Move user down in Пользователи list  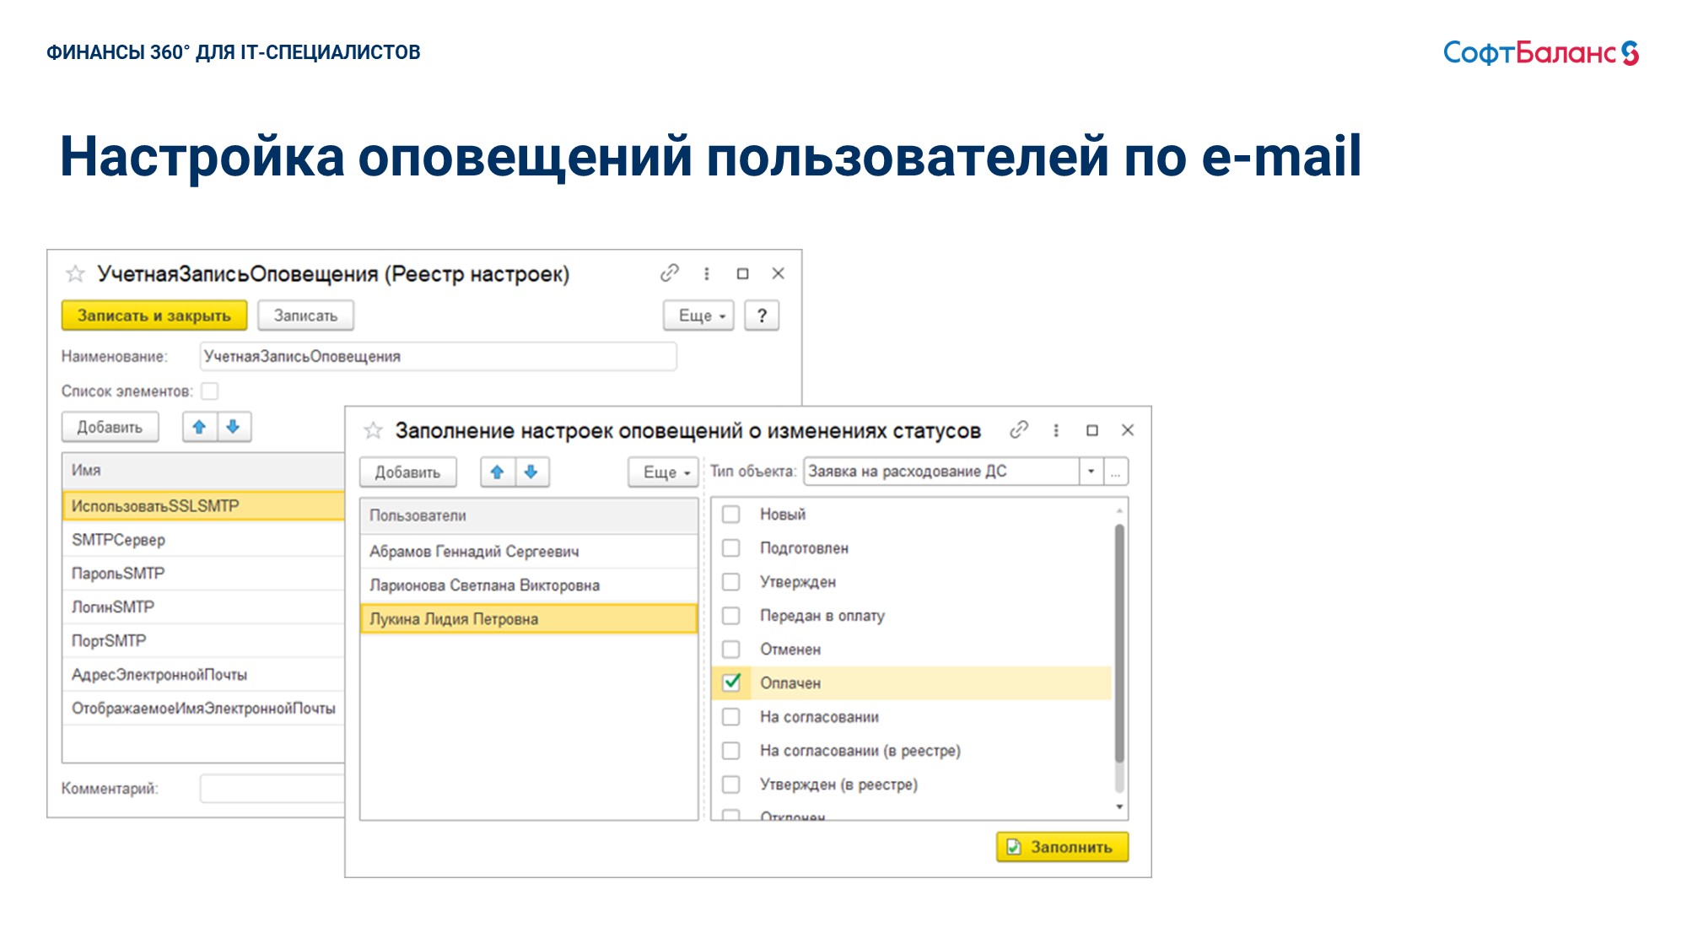click(531, 472)
